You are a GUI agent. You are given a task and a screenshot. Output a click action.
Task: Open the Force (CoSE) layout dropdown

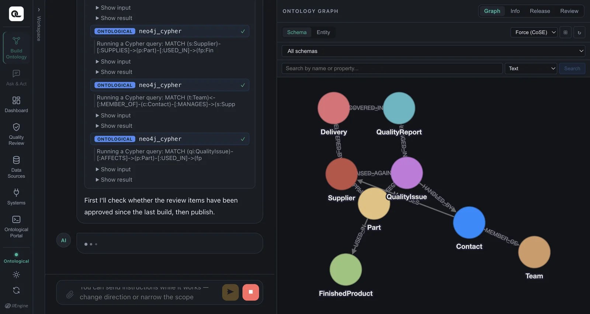(534, 32)
